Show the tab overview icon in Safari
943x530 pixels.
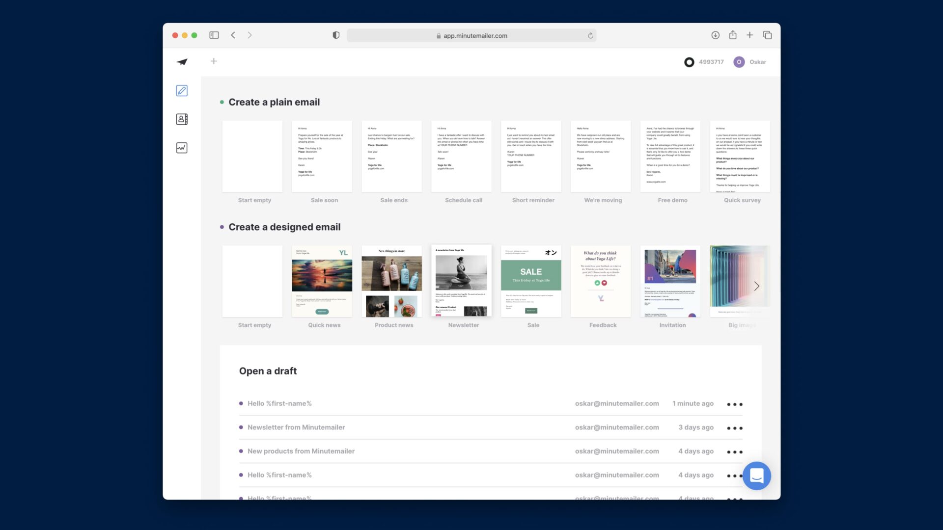pyautogui.click(x=767, y=35)
